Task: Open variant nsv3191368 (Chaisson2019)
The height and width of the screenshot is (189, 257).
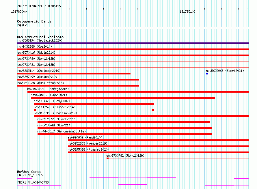Action: pyautogui.click(x=55, y=113)
